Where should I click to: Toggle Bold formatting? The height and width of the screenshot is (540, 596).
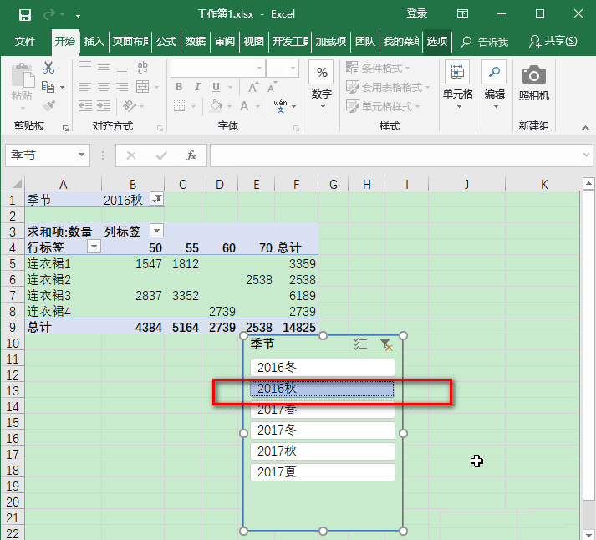point(179,87)
